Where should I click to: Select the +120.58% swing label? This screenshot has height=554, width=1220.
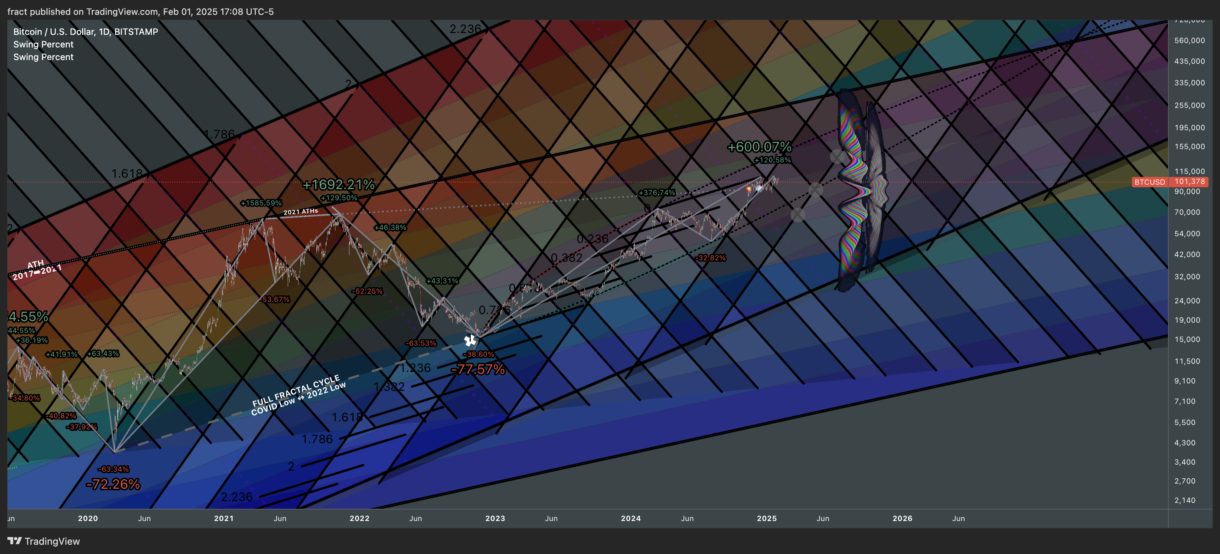[773, 160]
